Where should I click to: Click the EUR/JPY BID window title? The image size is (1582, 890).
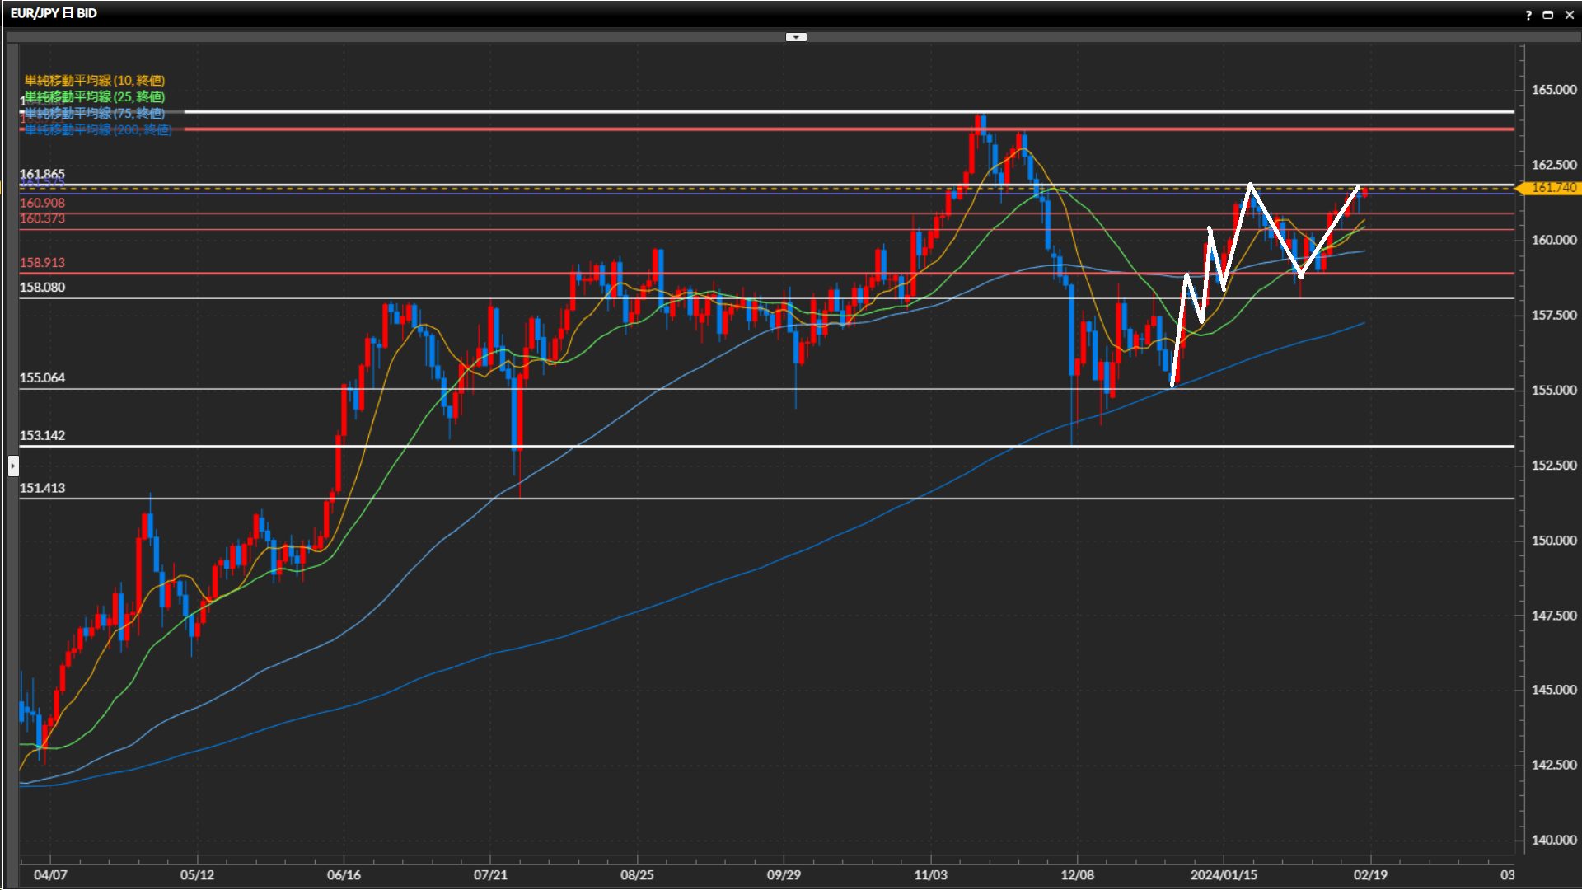click(x=54, y=13)
